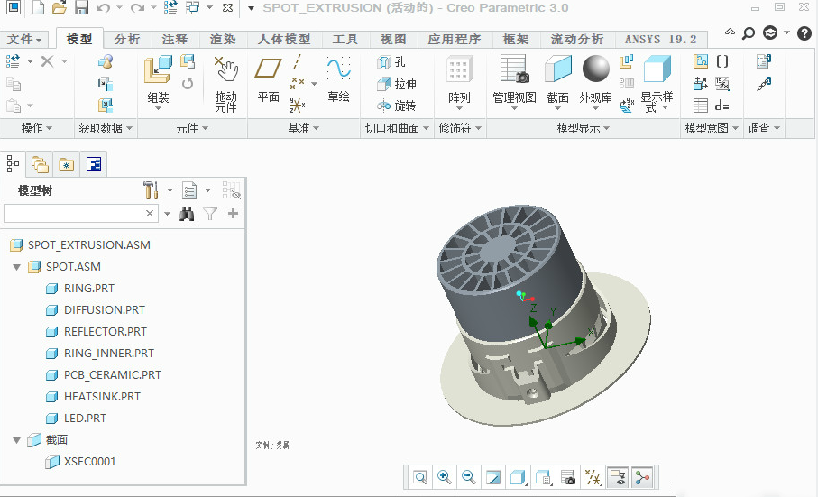Click the 拉伸 extrude tool
This screenshot has height=497, width=818.
[x=397, y=84]
